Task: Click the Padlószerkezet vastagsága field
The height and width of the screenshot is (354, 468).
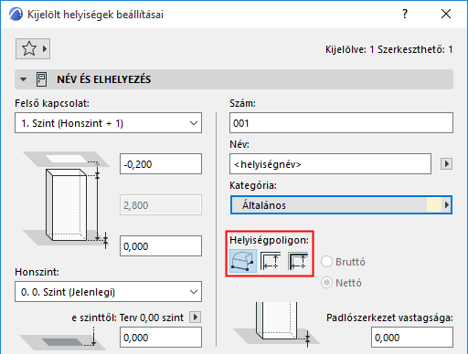Action: click(412, 338)
